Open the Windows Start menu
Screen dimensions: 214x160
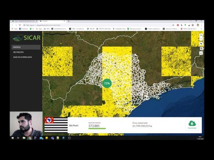click(12, 138)
